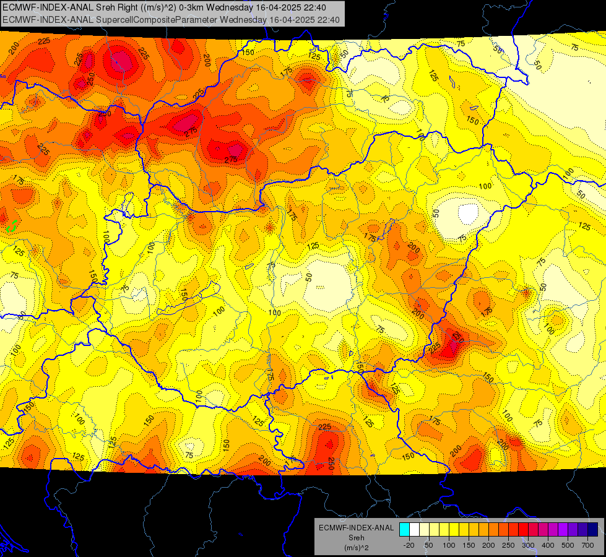The height and width of the screenshot is (557, 606).
Task: Click the green dashed marker on the map
Action: [x=12, y=226]
